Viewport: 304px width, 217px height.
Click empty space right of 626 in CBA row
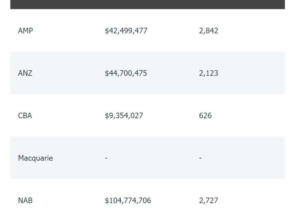click(255, 116)
